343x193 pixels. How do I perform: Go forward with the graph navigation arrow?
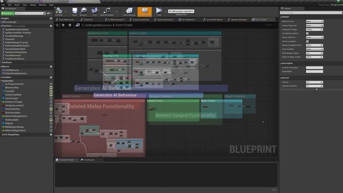70,25
